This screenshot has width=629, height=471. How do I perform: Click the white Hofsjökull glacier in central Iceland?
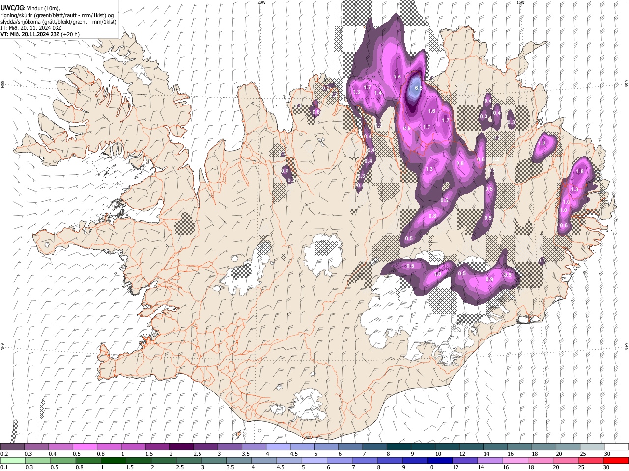[x=323, y=255]
